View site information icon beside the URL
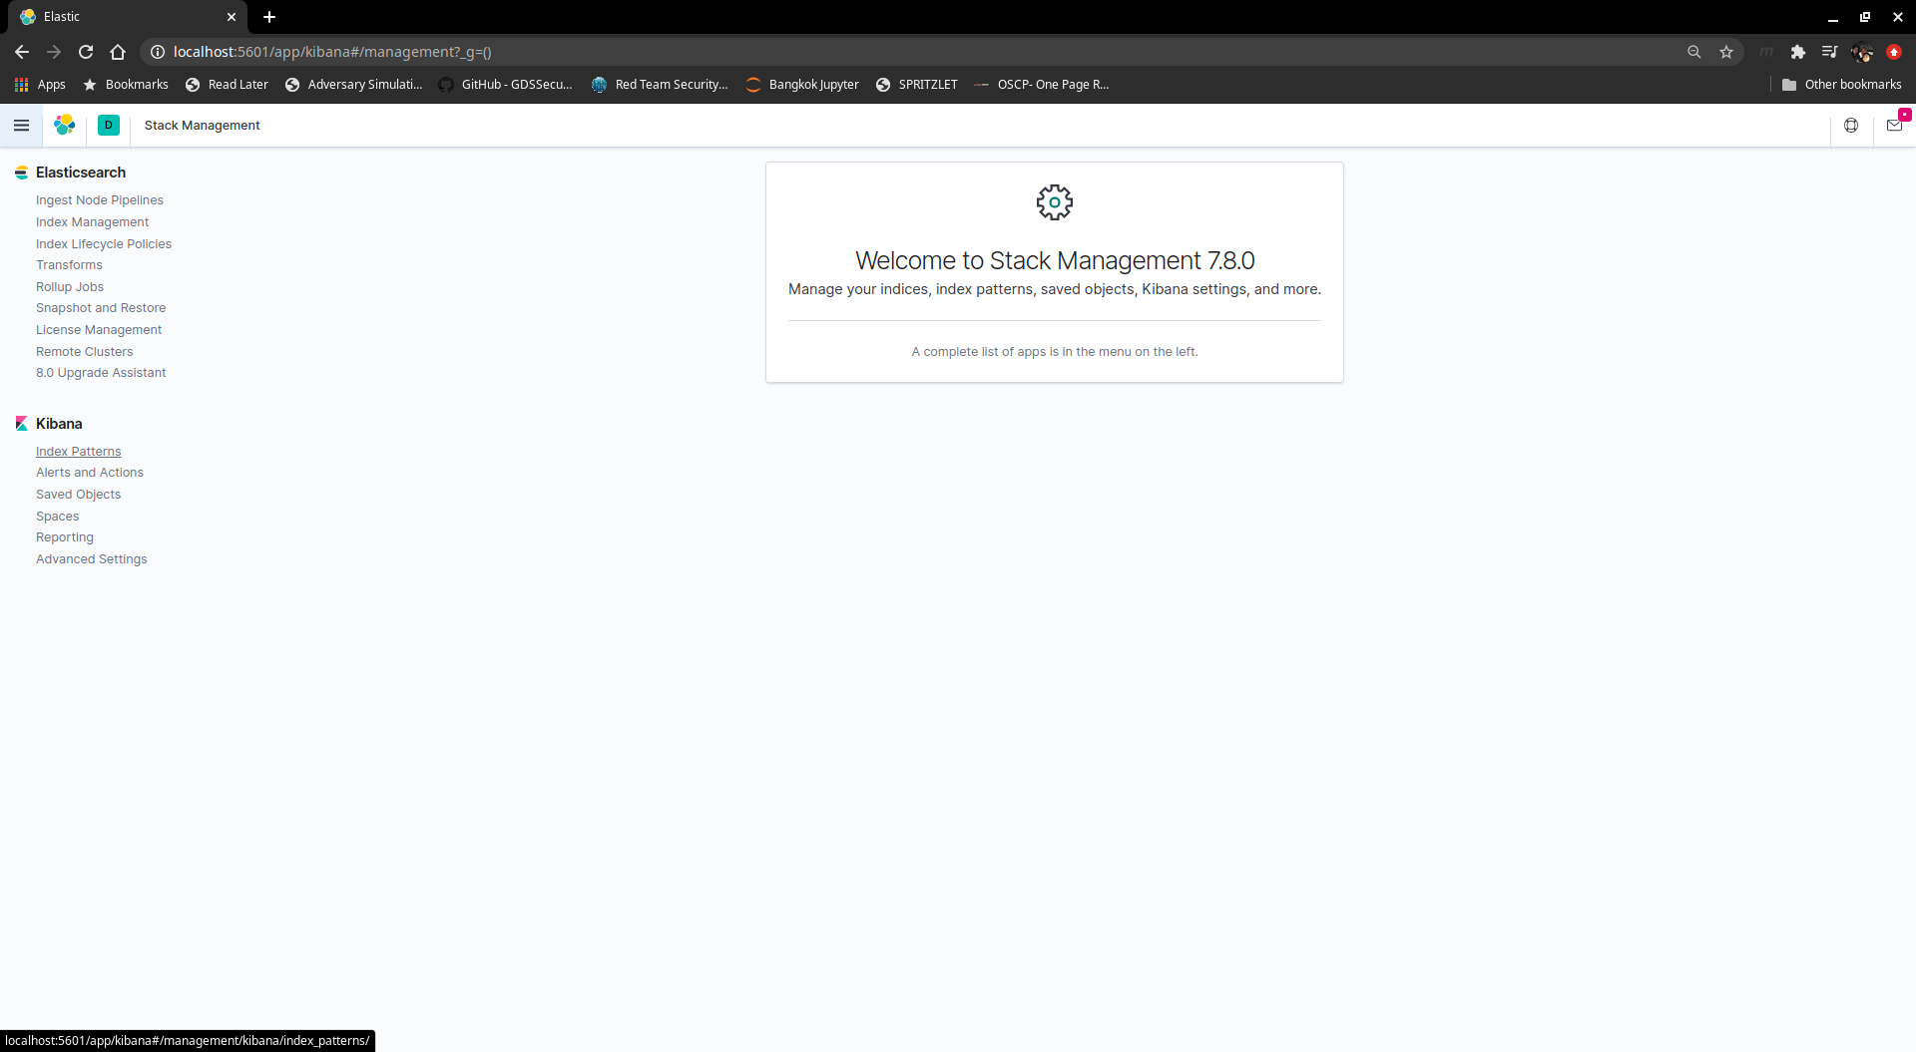Image resolution: width=1916 pixels, height=1052 pixels. click(158, 52)
